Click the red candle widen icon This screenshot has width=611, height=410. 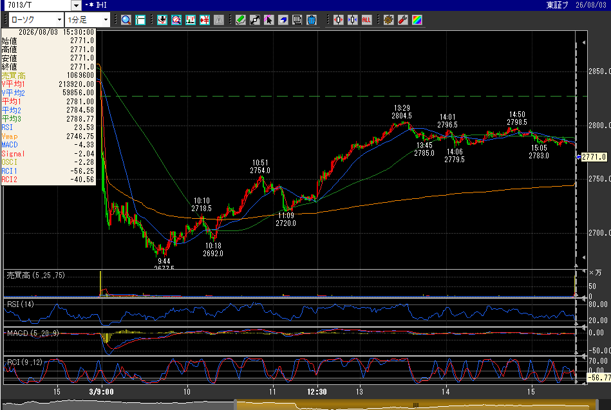(338, 20)
